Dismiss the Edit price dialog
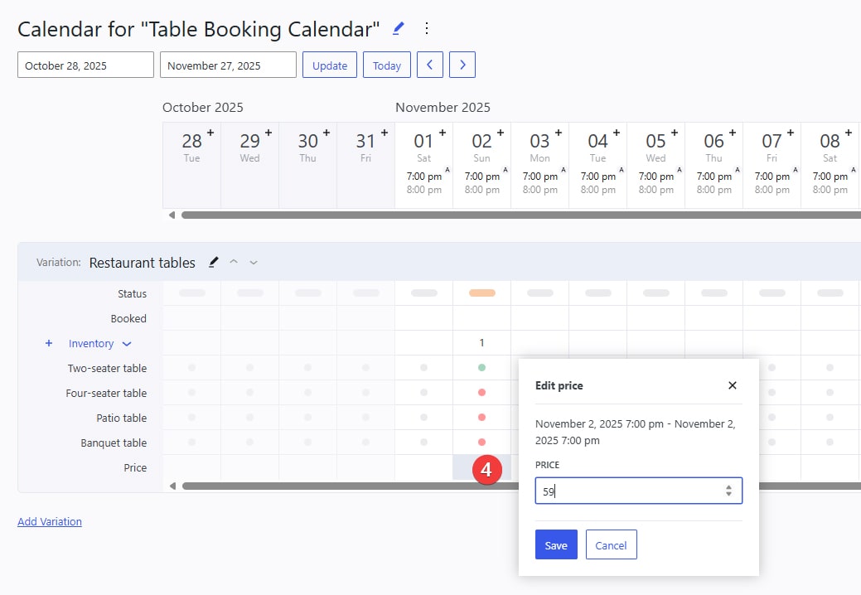861x595 pixels. pyautogui.click(x=732, y=385)
